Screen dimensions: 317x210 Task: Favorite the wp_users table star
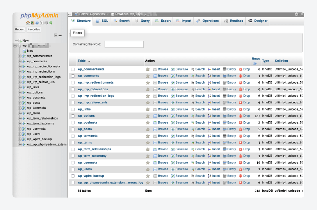coord(148,169)
